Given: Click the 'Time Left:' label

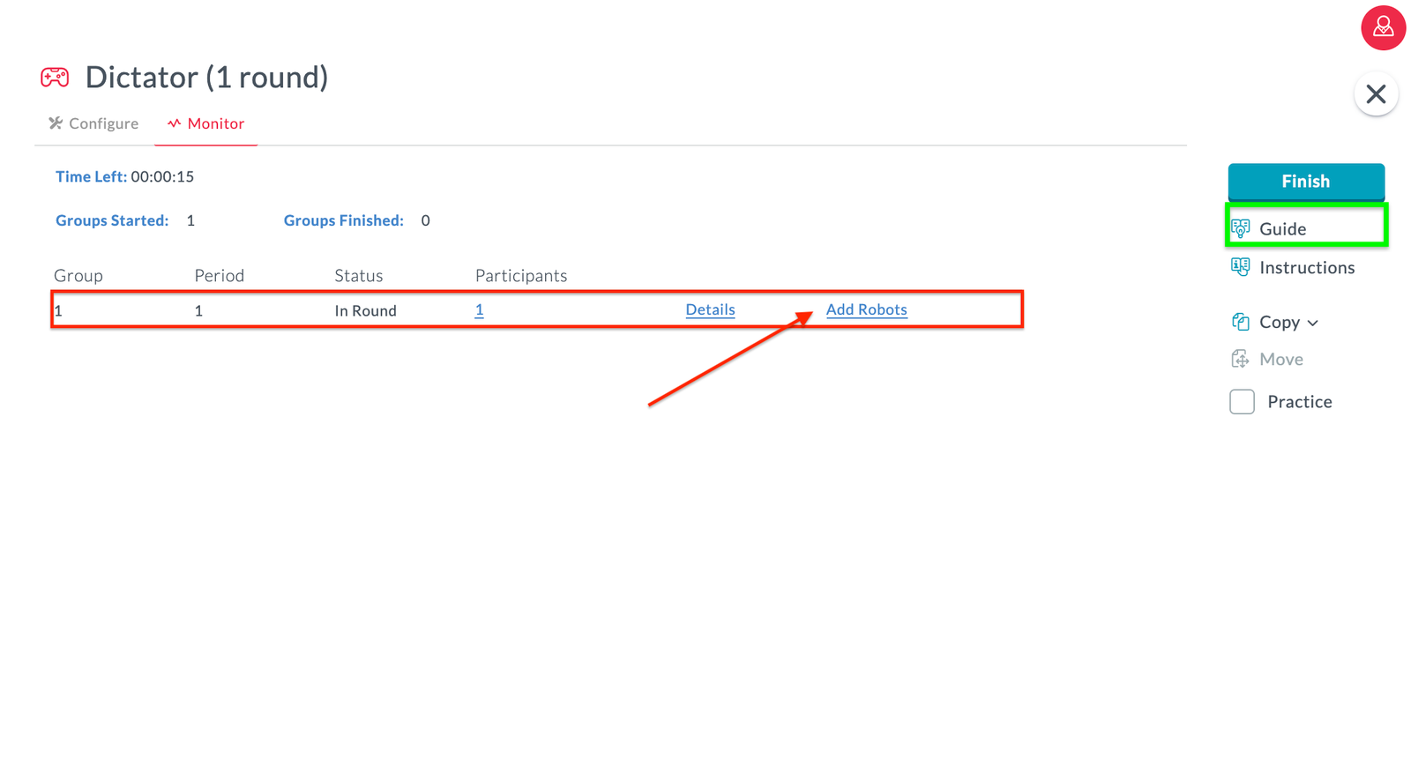Looking at the screenshot, I should click(91, 176).
